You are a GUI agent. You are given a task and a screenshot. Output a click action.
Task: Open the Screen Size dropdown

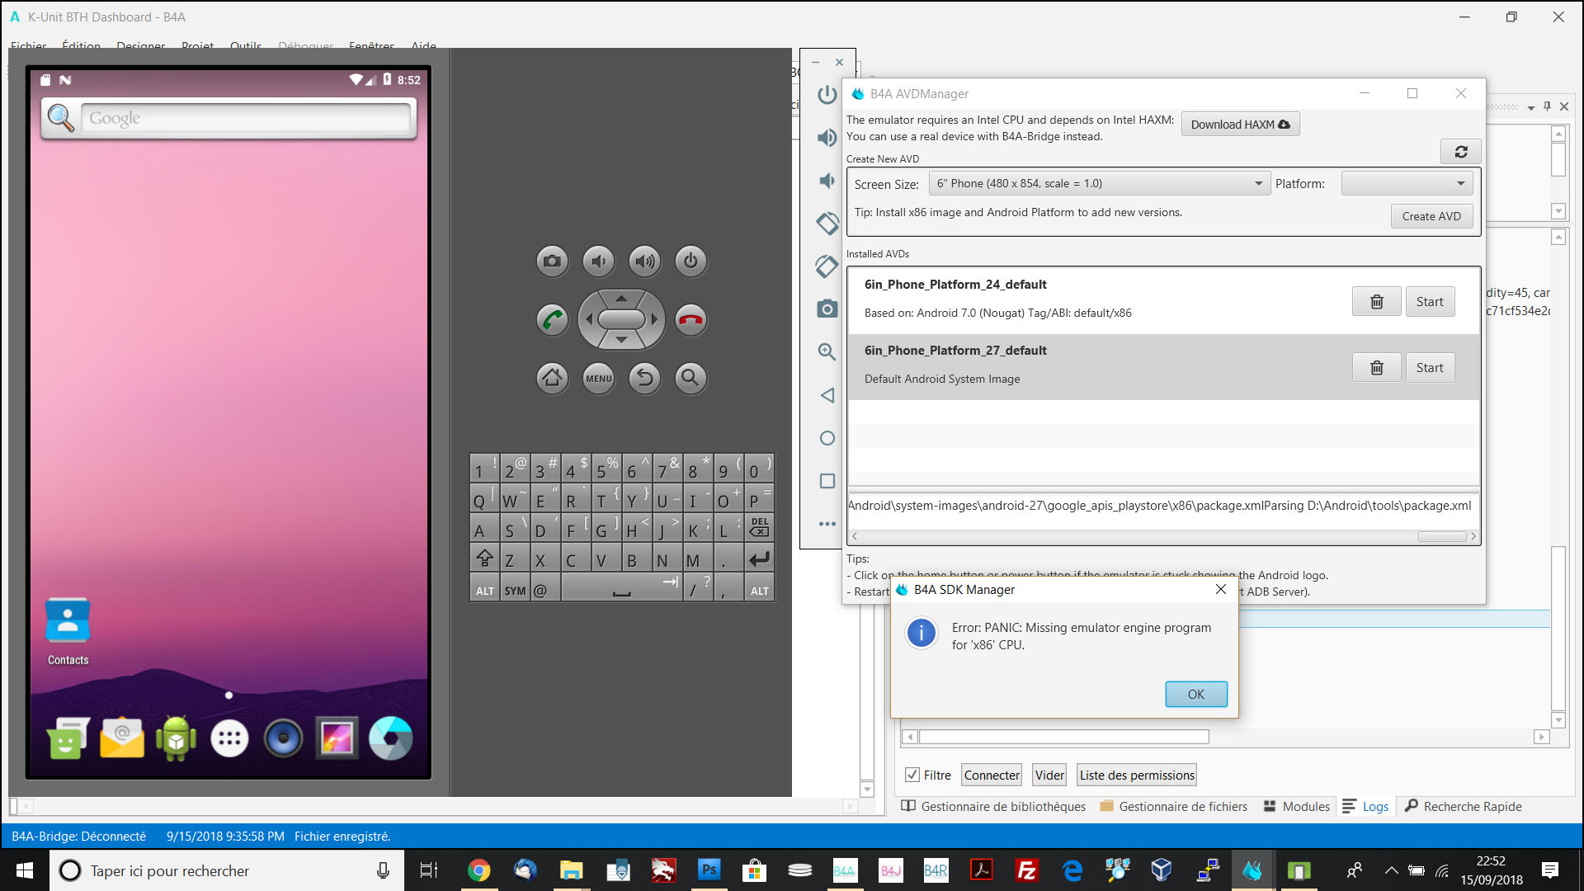(1100, 184)
